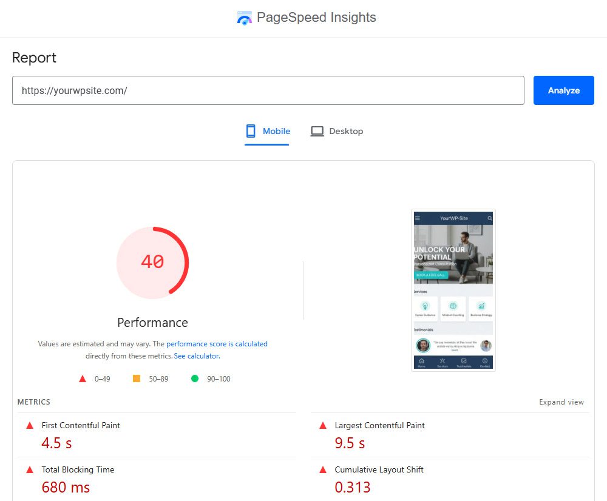Click the Cumulative Layout Shift red triangle icon
This screenshot has width=607, height=501.
point(323,469)
